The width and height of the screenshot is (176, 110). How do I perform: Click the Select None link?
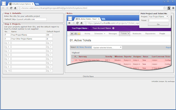[x=82, y=47]
